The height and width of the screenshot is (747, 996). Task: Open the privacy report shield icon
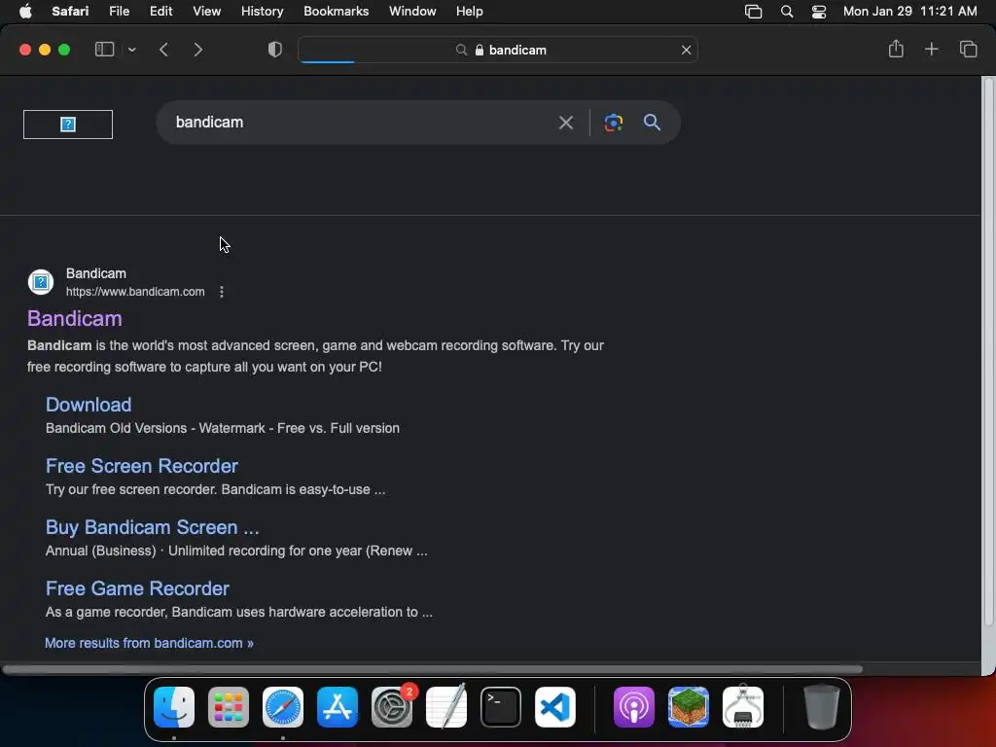[275, 50]
